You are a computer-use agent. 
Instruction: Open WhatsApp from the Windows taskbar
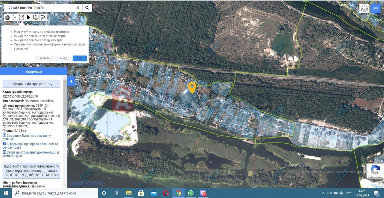pos(191,193)
